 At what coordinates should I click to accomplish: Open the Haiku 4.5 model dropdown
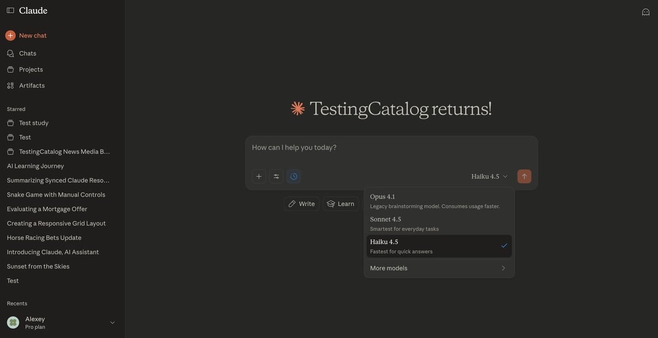coord(487,175)
